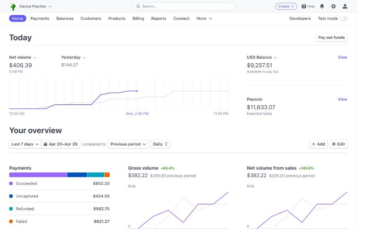Click the plus icon on Add button
This screenshot has width=368, height=230.
click(x=314, y=144)
